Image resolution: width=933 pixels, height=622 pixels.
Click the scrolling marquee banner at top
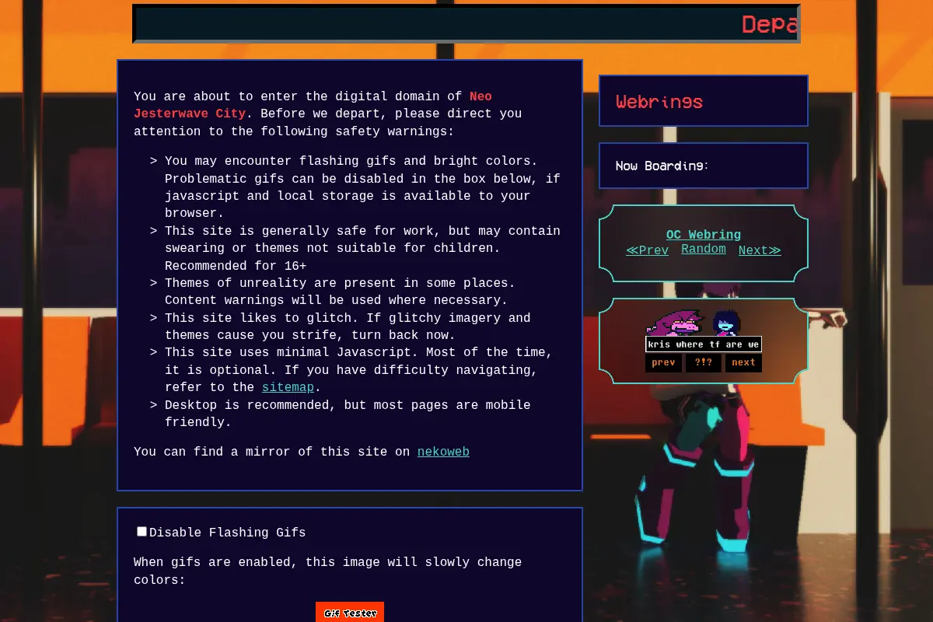(466, 24)
